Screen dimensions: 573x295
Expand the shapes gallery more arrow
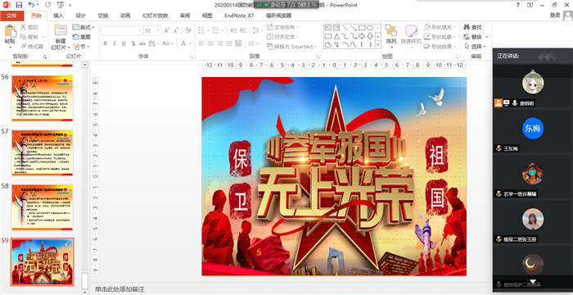(x=378, y=45)
